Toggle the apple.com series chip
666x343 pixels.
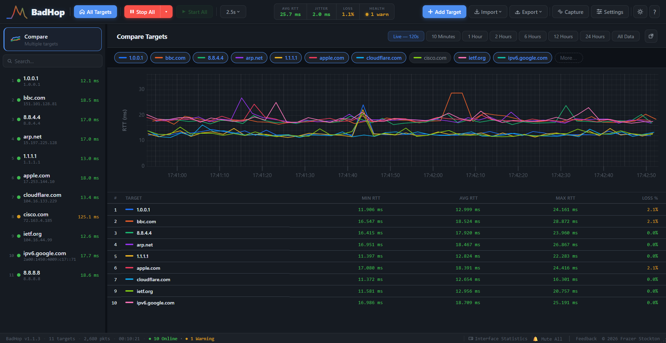coord(327,58)
